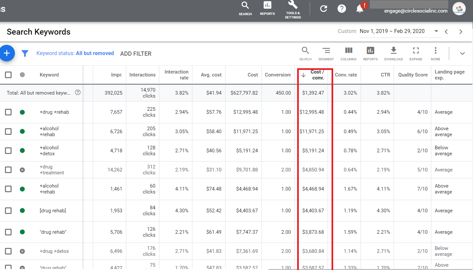Open the custom date range dropdown

[x=436, y=31]
